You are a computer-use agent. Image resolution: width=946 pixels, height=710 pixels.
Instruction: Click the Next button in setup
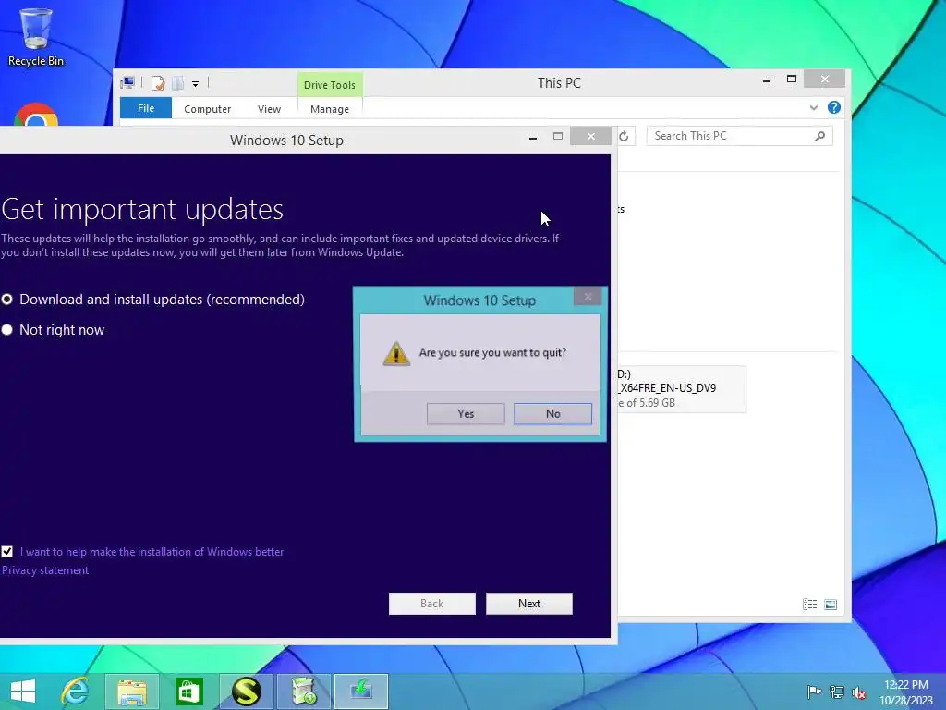click(x=529, y=604)
